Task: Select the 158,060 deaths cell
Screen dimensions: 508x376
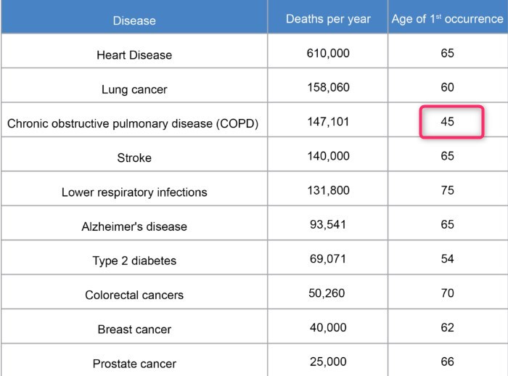Action: pyautogui.click(x=327, y=87)
